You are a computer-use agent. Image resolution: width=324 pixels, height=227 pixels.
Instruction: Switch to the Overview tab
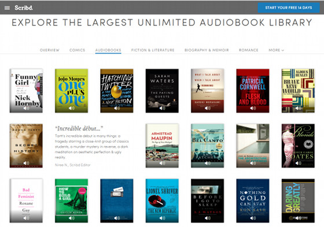click(x=50, y=50)
